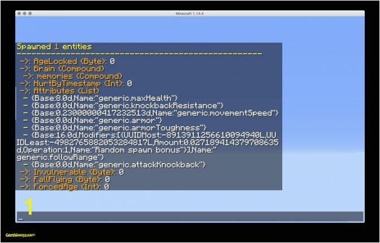Click the memories (Compound) entry
This screenshot has height=243, width=380.
[73, 76]
